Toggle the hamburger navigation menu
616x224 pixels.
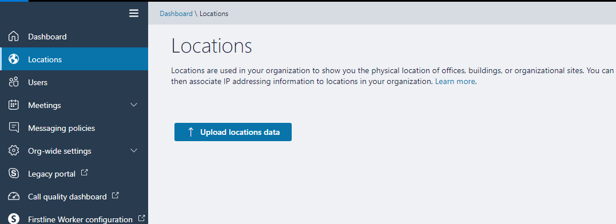tap(134, 13)
